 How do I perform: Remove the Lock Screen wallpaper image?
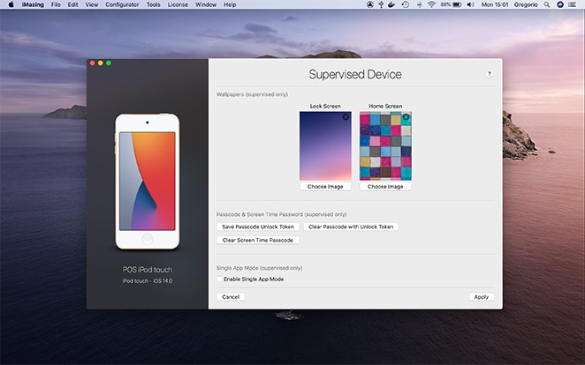click(346, 117)
